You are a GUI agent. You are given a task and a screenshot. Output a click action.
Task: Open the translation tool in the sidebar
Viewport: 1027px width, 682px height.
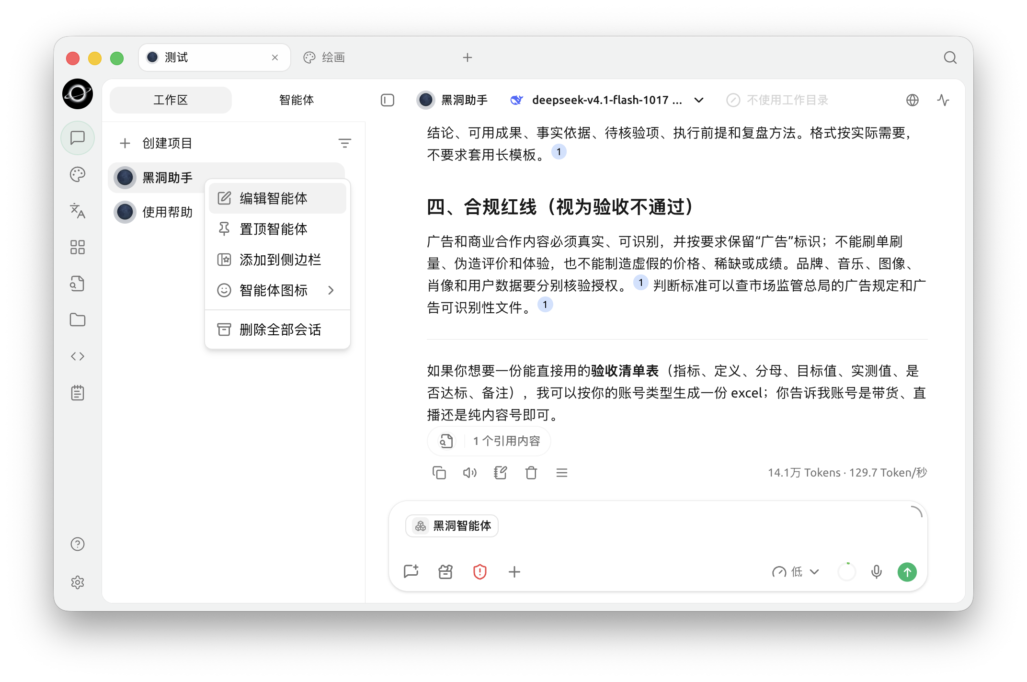point(78,211)
